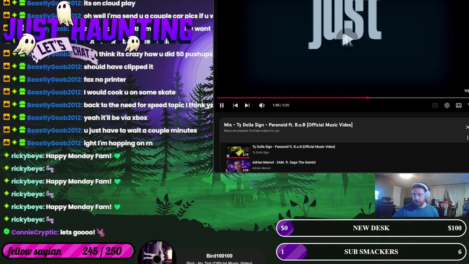This screenshot has height=264, width=469.
Task: Click the SUB SMACKERS goal bar
Action: (371, 252)
